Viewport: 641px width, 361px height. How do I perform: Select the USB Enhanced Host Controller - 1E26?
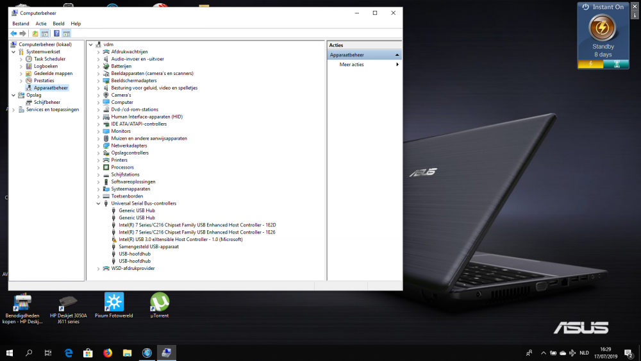(x=197, y=232)
